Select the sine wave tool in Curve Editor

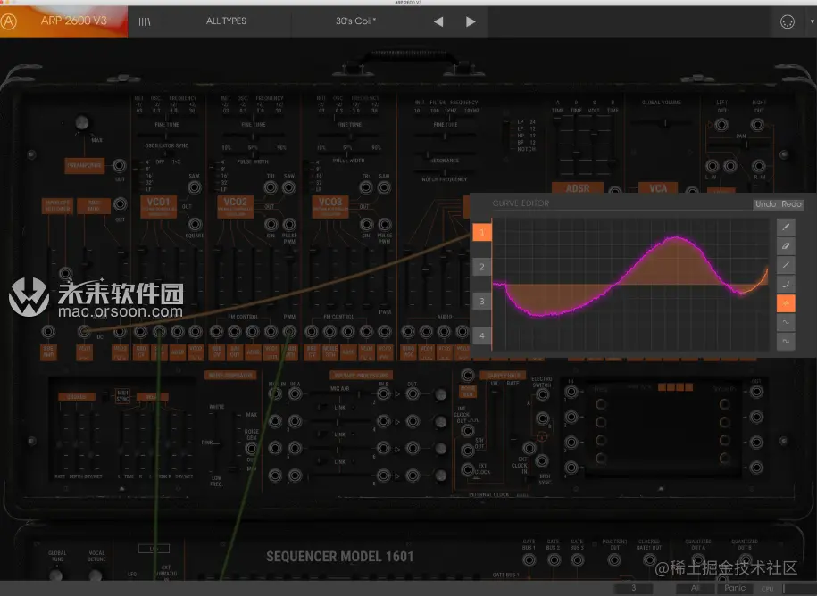(786, 322)
